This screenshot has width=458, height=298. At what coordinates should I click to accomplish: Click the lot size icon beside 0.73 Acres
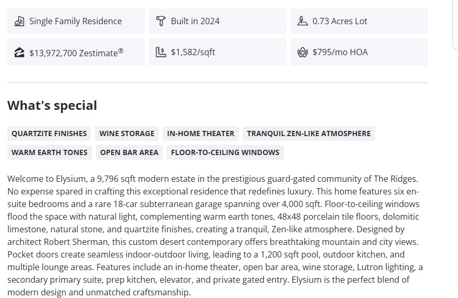point(303,22)
